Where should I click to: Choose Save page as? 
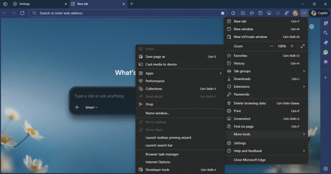pyautogui.click(x=180, y=57)
